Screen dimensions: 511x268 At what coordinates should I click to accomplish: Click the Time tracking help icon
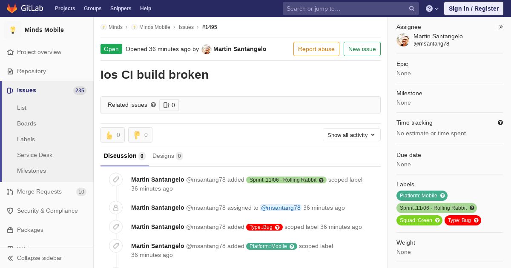(x=500, y=123)
